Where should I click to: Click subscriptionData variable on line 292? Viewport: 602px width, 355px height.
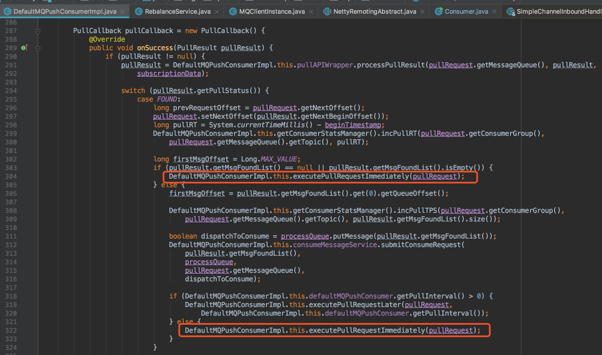[x=169, y=74]
